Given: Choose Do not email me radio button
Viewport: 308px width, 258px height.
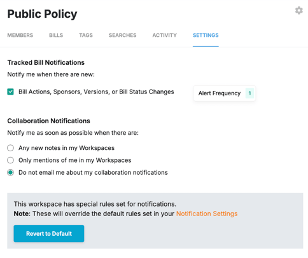Looking at the screenshot, I should (10, 172).
